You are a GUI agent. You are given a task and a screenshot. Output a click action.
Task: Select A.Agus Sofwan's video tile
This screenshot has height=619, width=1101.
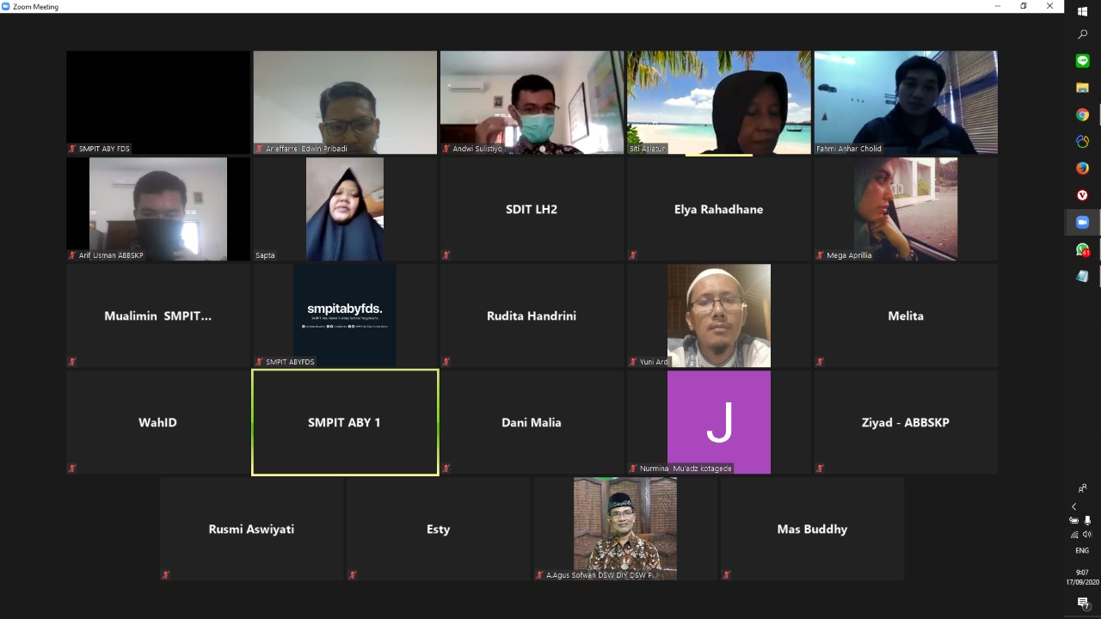625,528
